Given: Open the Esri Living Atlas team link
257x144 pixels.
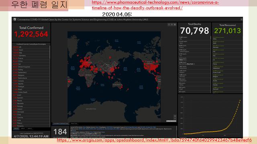Looking at the screenshot, I should [x=131, y=127].
